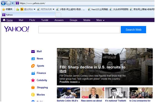Click the Shopping bag icon
The height and width of the screenshot is (102, 155).
tap(33, 87)
